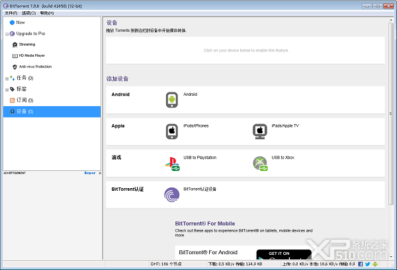Select the Upgrade to Pro text row

pyautogui.click(x=30, y=34)
